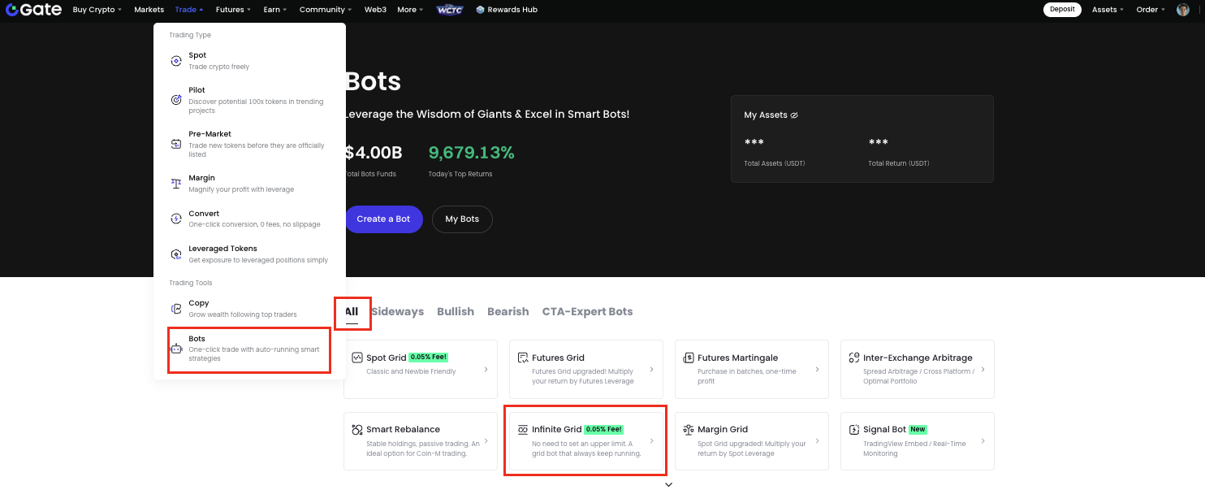
Task: Click the Copy trading icon
Action: 176,309
